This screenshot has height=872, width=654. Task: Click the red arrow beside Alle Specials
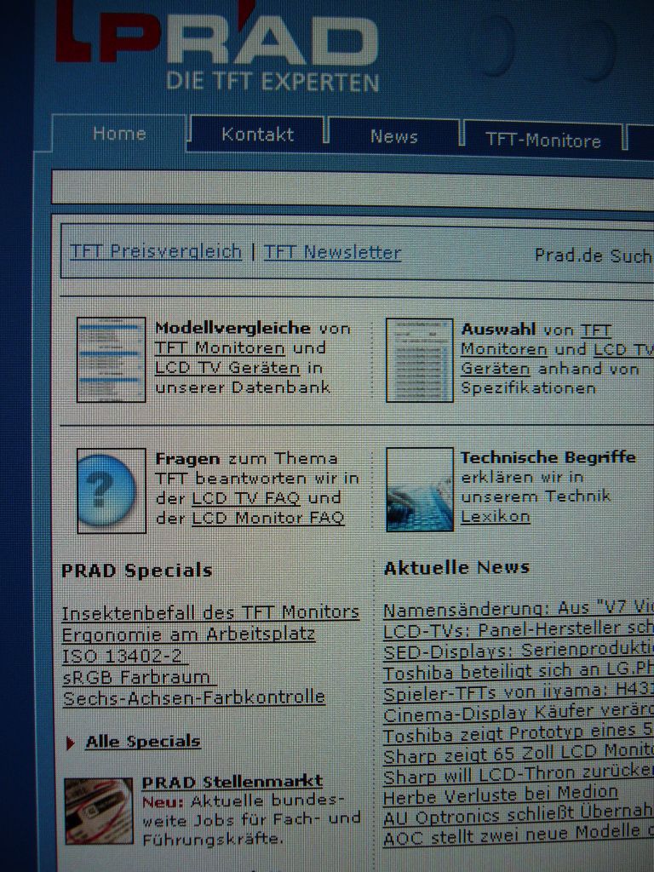(70, 743)
